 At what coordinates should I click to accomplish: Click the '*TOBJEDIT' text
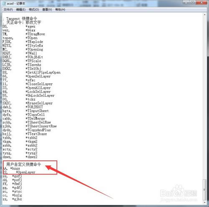(34, 107)
